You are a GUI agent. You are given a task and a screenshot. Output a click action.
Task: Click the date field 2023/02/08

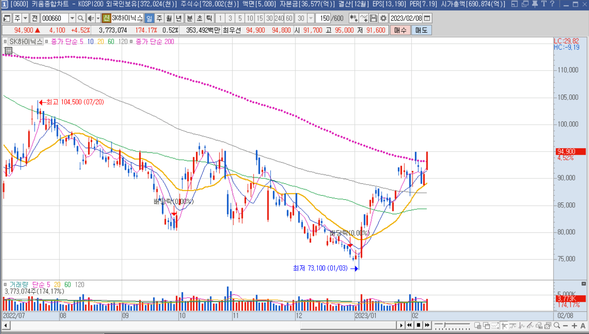pyautogui.click(x=406, y=18)
